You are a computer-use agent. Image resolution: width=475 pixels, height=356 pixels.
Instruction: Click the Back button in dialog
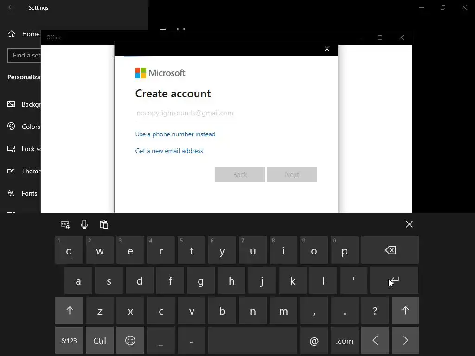coord(240,174)
